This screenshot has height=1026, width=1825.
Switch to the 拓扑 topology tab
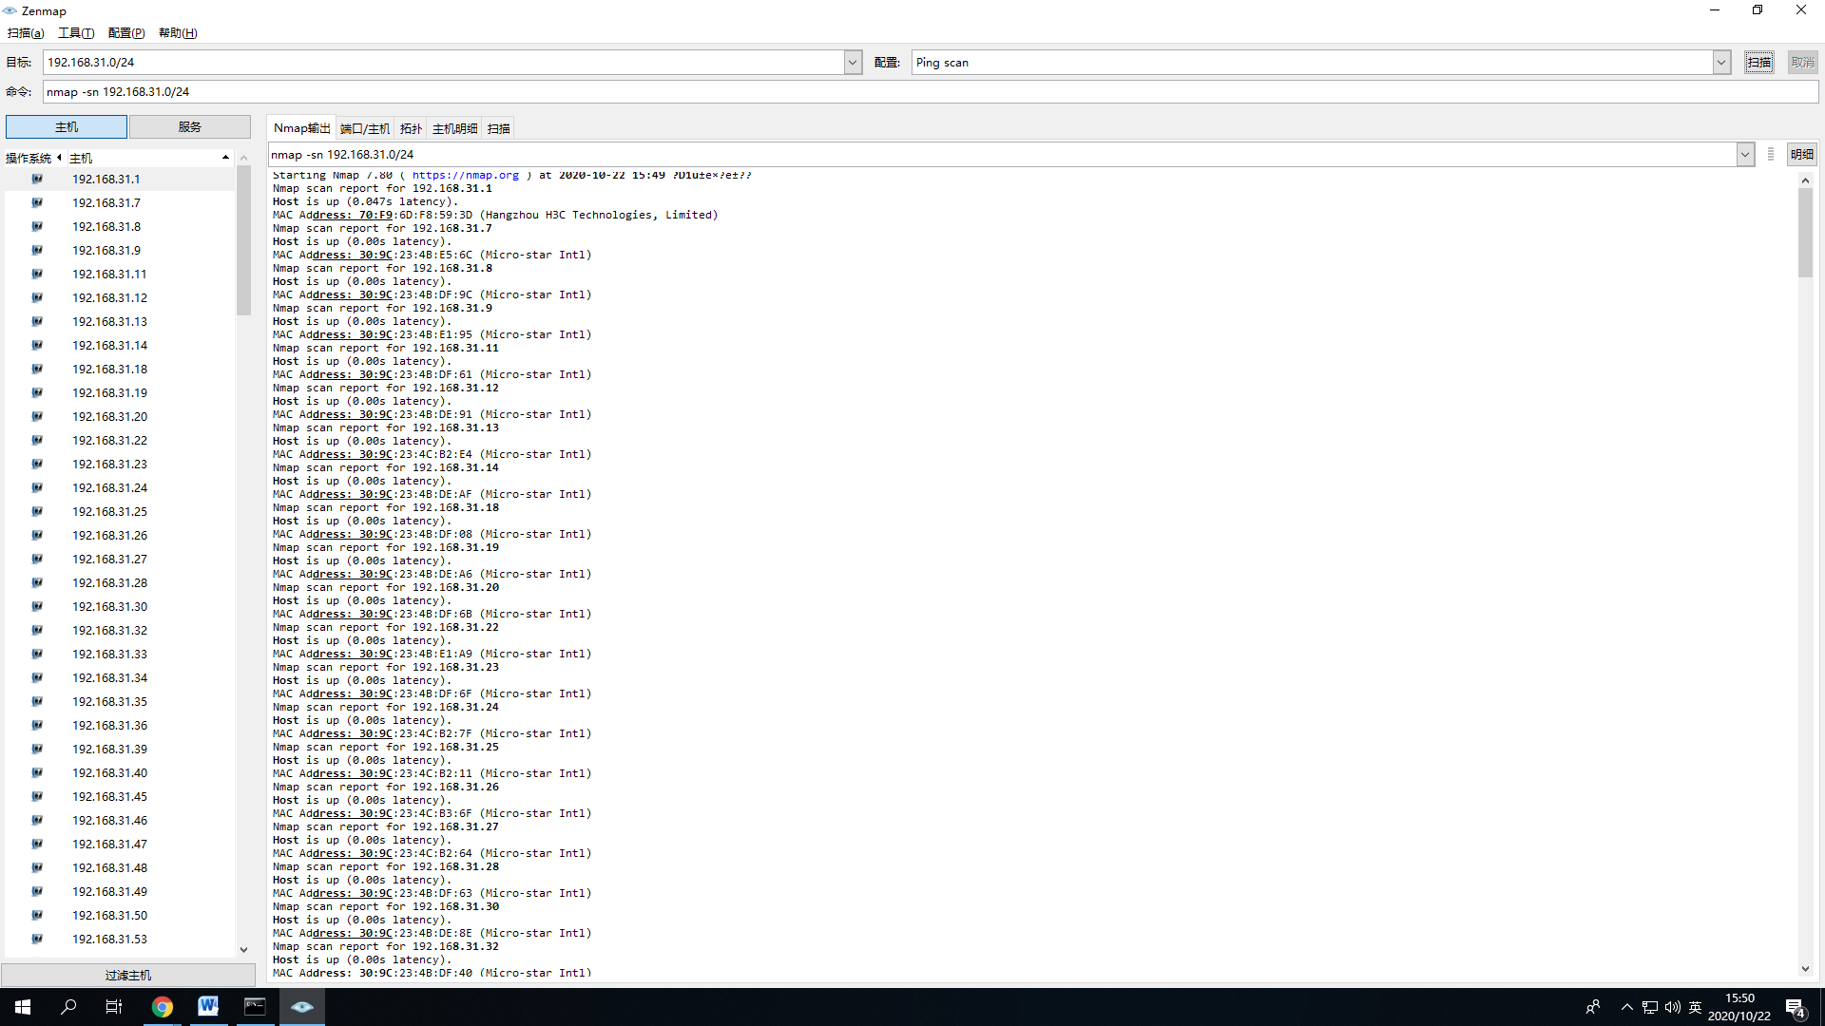click(x=411, y=128)
